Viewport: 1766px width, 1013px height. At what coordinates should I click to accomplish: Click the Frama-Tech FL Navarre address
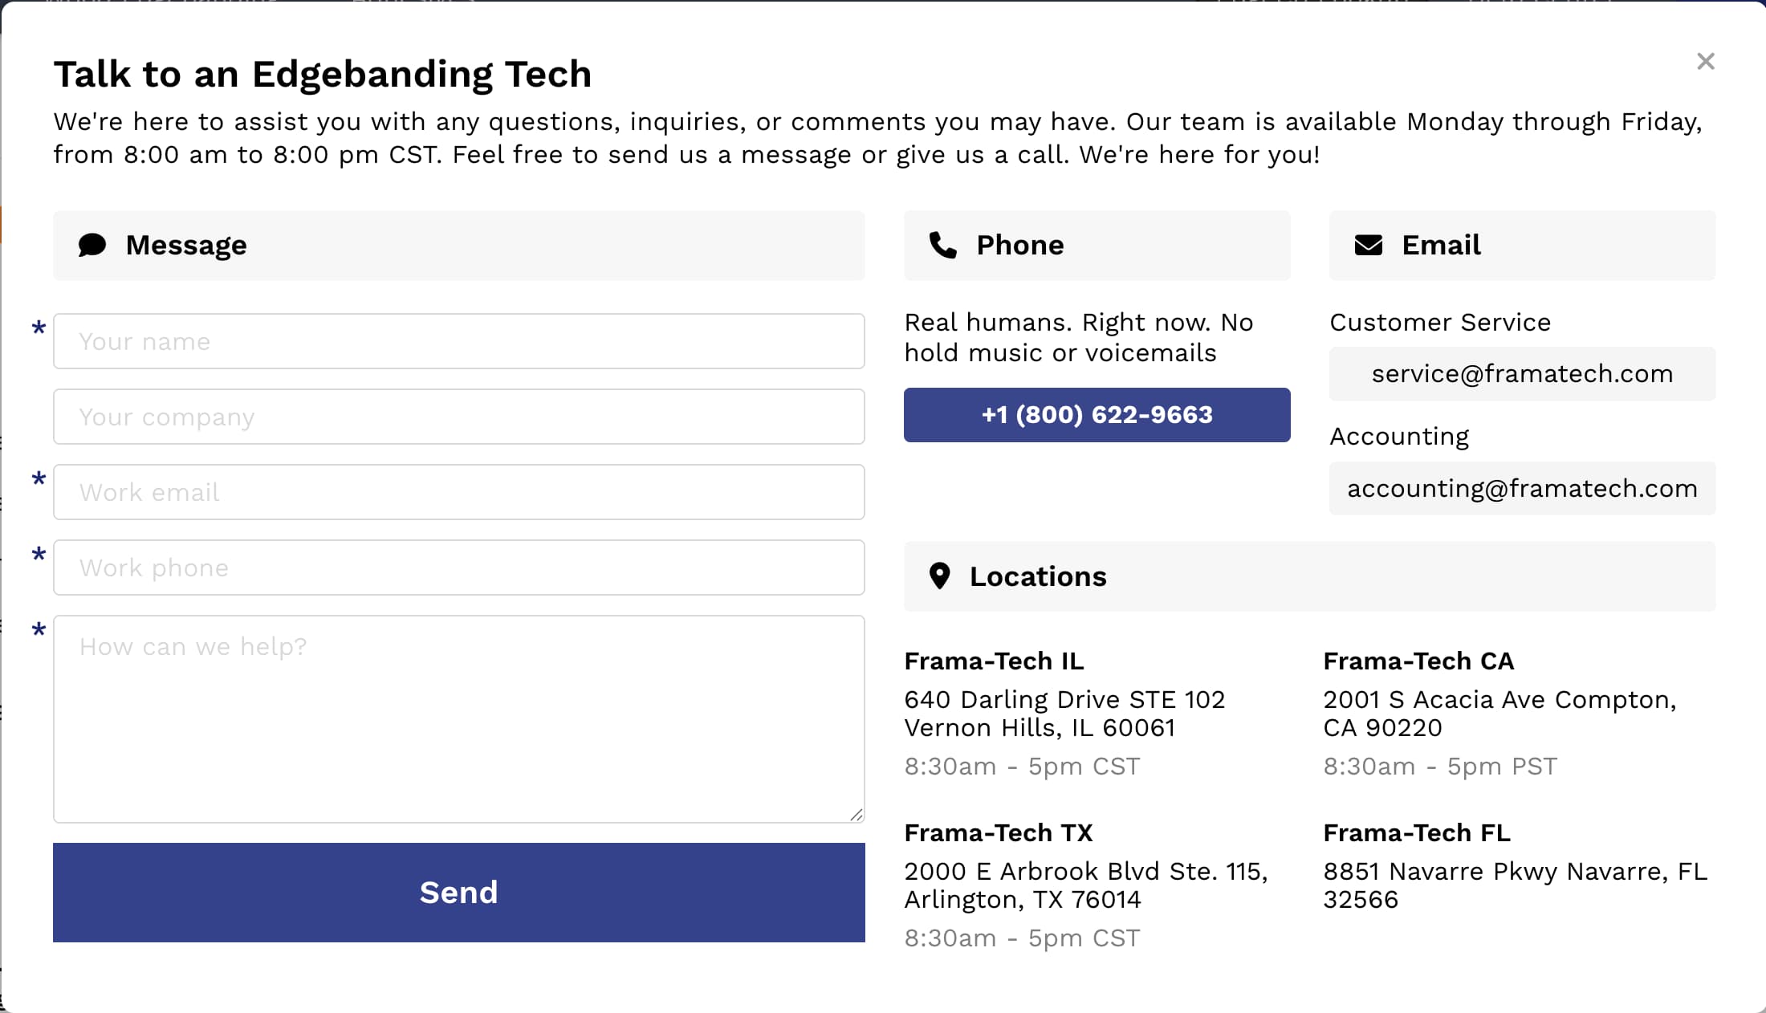click(1515, 885)
